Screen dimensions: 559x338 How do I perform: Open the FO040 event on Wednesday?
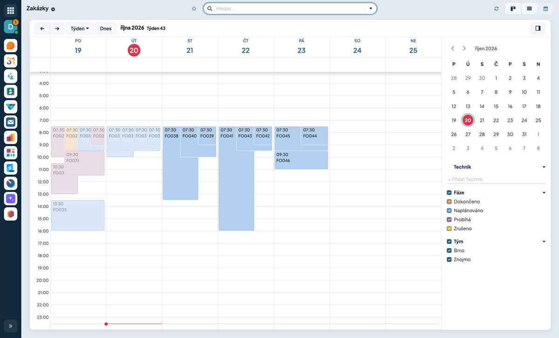pos(190,142)
